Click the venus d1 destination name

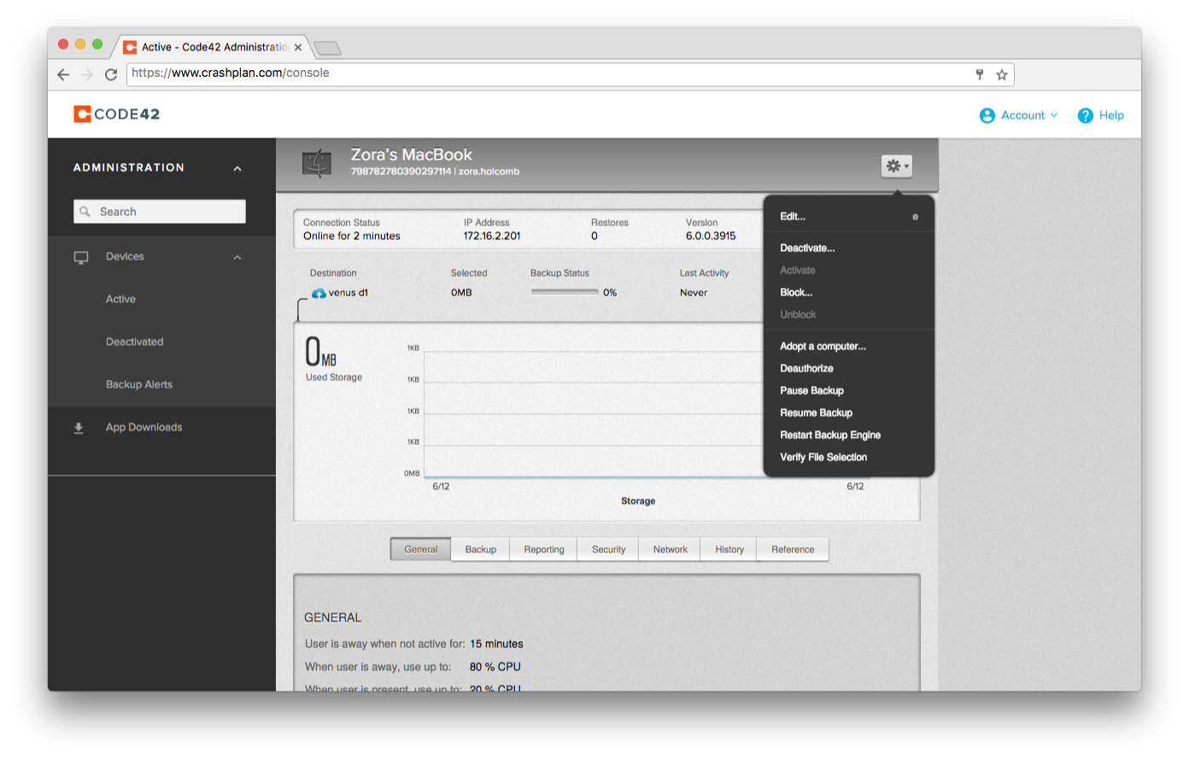pos(348,293)
